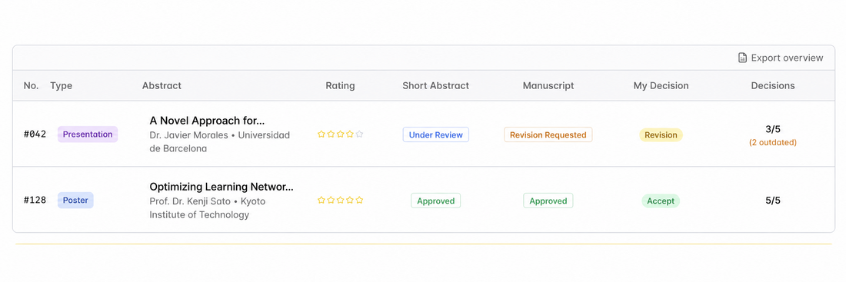The image size is (846, 282).
Task: Click the fifth star for Optimizing Learning row
Action: point(359,200)
